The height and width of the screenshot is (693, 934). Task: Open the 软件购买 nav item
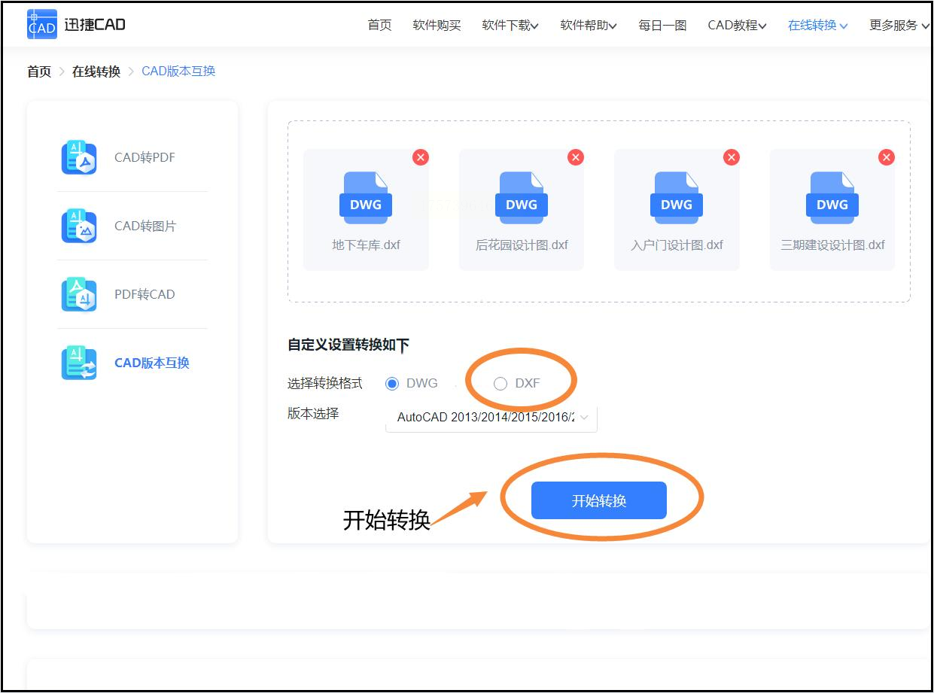(437, 26)
